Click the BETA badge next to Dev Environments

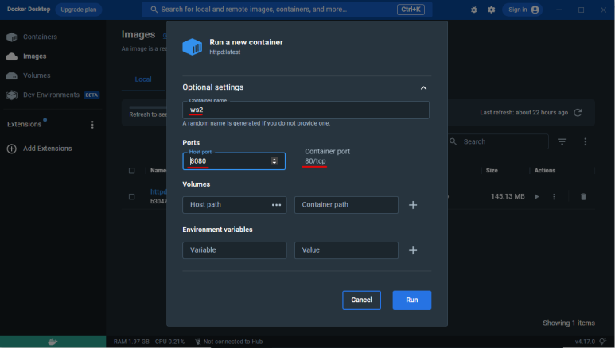91,95
